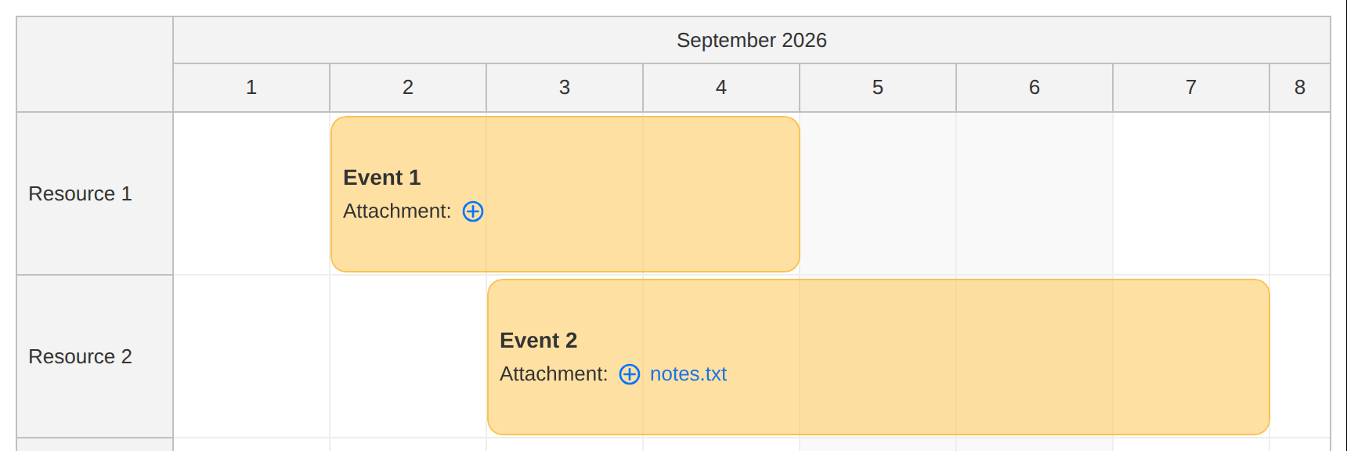Select day 5 column header
The image size is (1347, 451).
click(x=878, y=88)
